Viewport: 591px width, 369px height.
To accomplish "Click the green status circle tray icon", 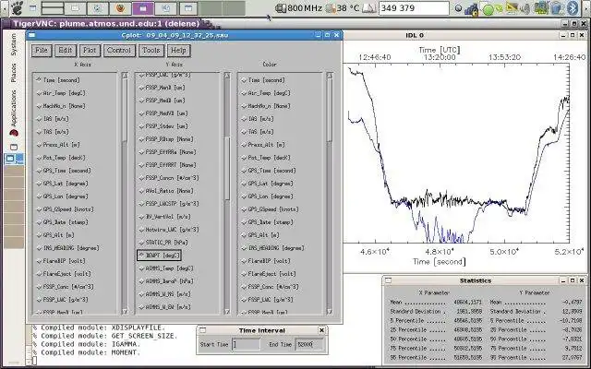I will pos(488,9).
